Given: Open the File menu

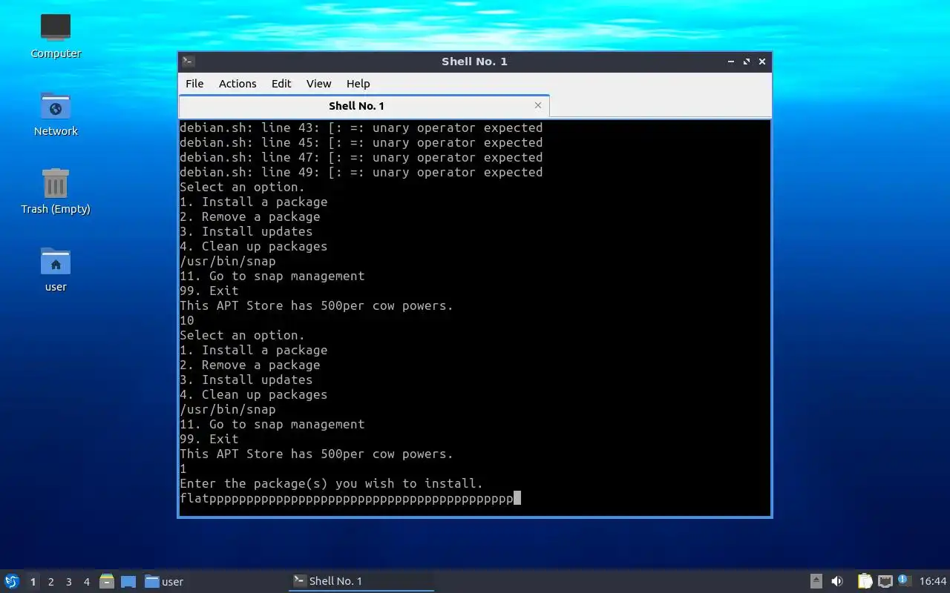Looking at the screenshot, I should 194,84.
